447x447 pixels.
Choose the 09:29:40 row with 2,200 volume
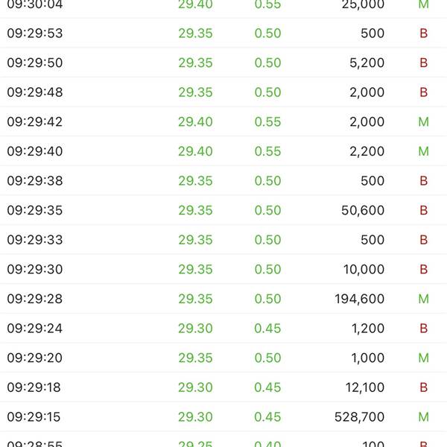pos(223,151)
